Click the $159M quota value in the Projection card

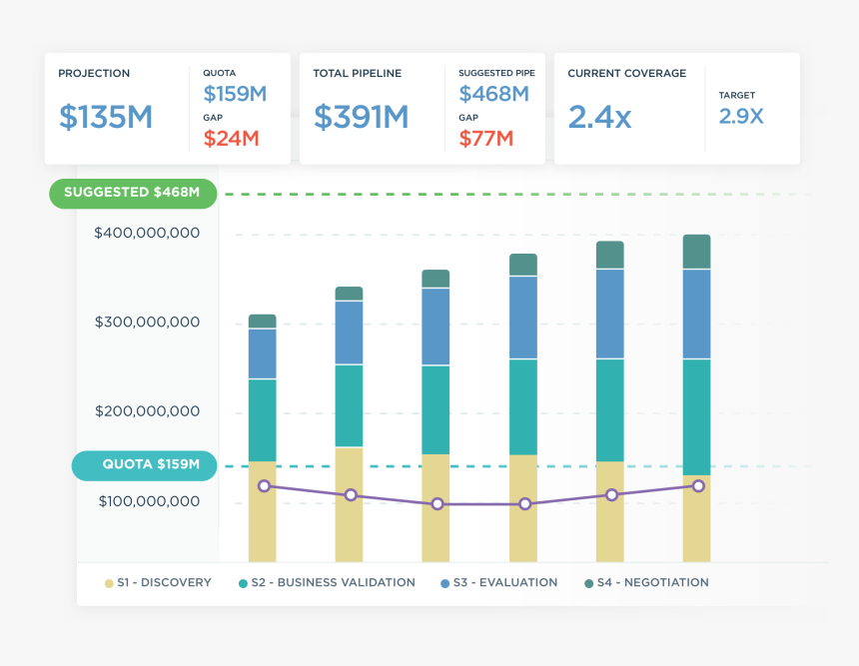tap(235, 94)
